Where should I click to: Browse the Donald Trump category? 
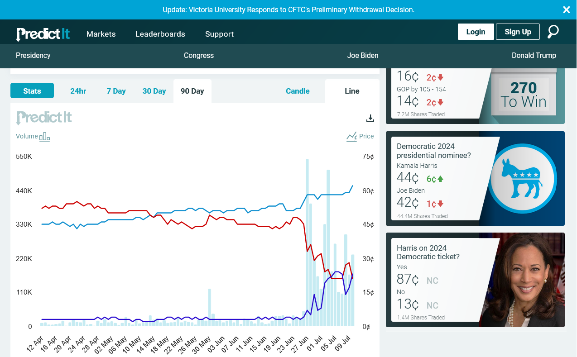coord(534,55)
